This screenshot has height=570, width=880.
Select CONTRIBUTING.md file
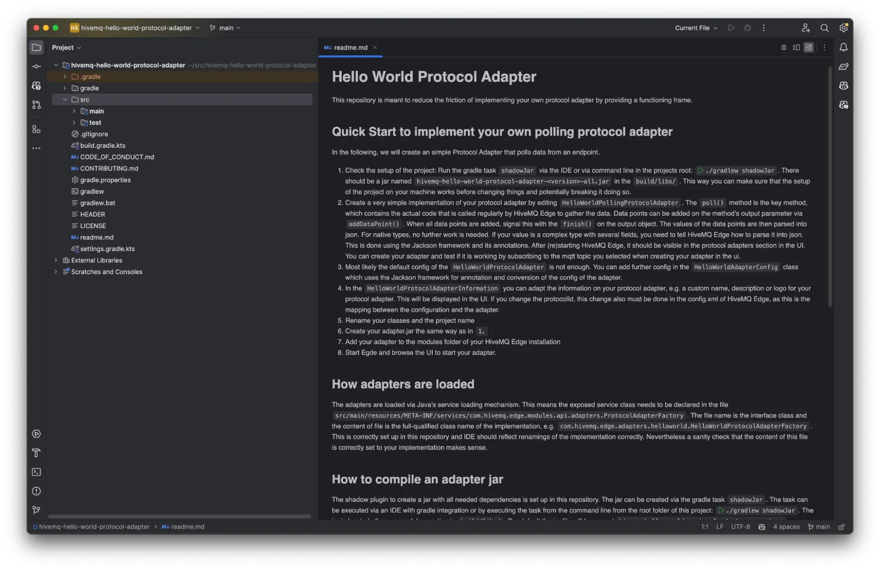pyautogui.click(x=109, y=168)
